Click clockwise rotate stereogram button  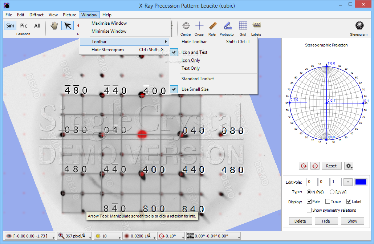click(x=304, y=166)
